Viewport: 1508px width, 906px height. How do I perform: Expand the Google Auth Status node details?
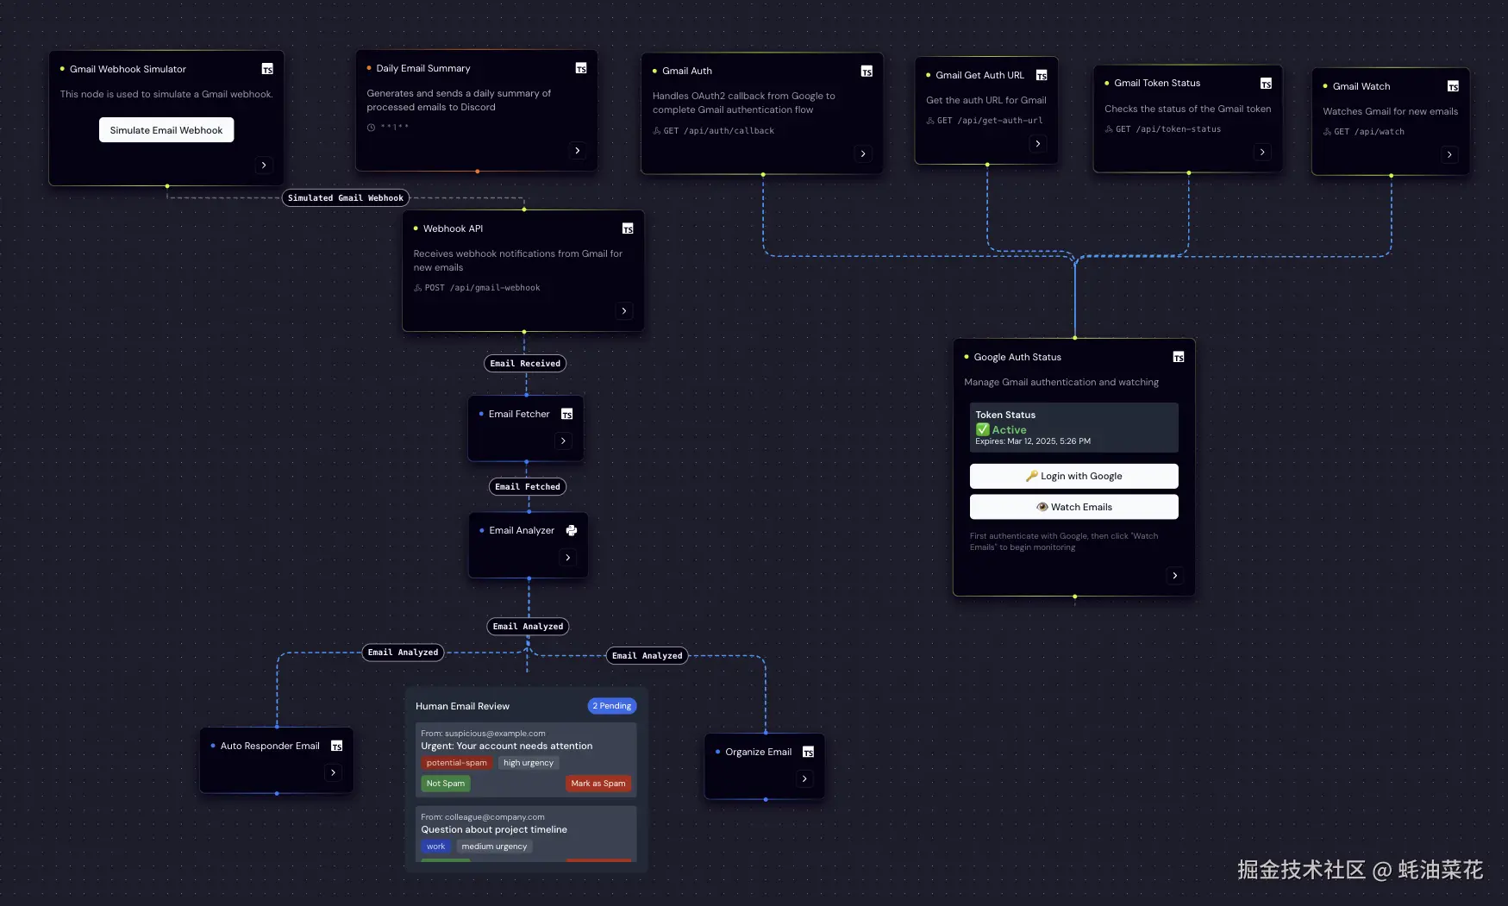coord(1174,575)
